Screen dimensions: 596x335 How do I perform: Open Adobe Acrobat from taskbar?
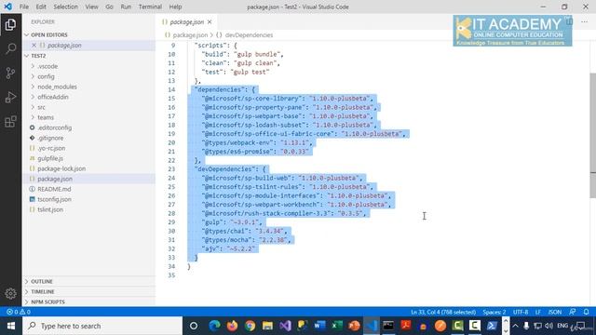tap(406, 326)
